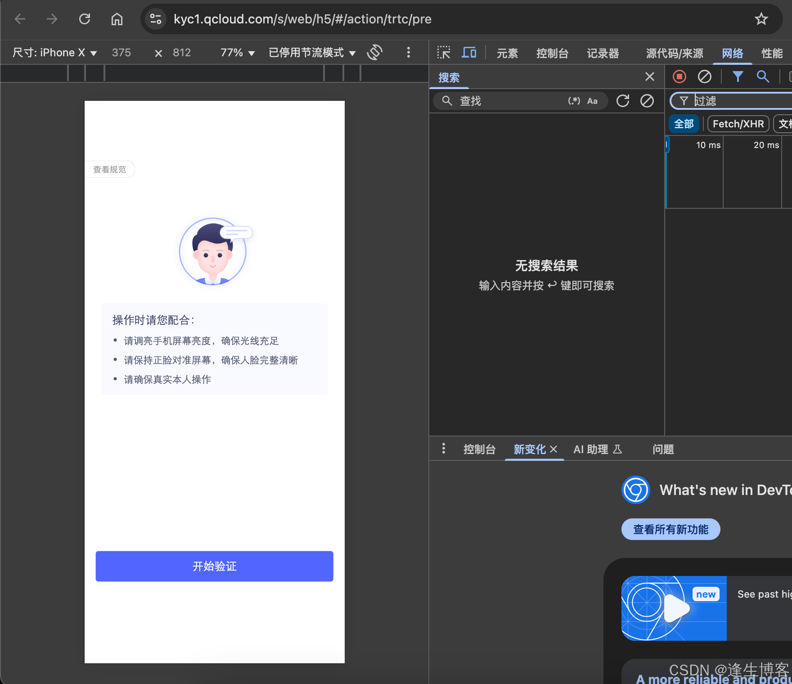792x684 pixels.
Task: Switch to the 源代码/来源 tab
Action: click(675, 53)
